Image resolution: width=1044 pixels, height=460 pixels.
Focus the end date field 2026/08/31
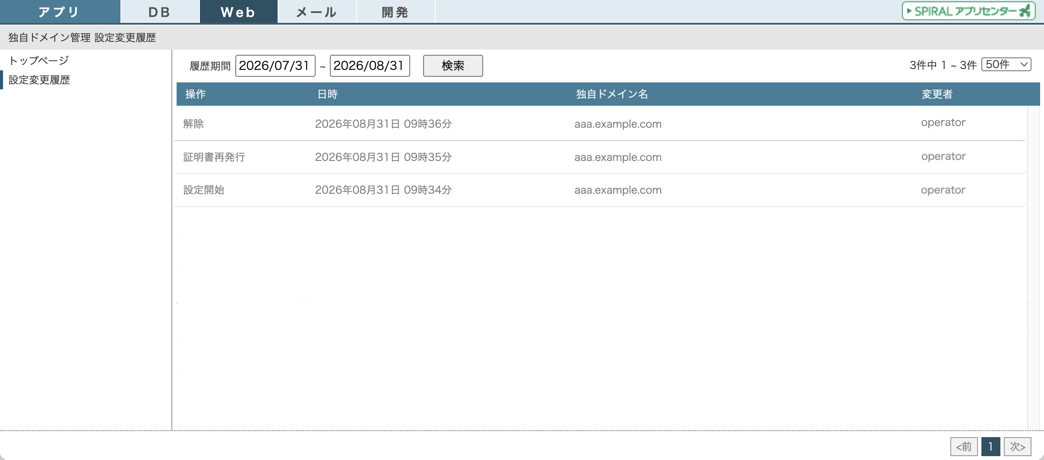[370, 66]
